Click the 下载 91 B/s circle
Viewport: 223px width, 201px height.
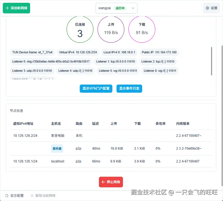coord(142,29)
